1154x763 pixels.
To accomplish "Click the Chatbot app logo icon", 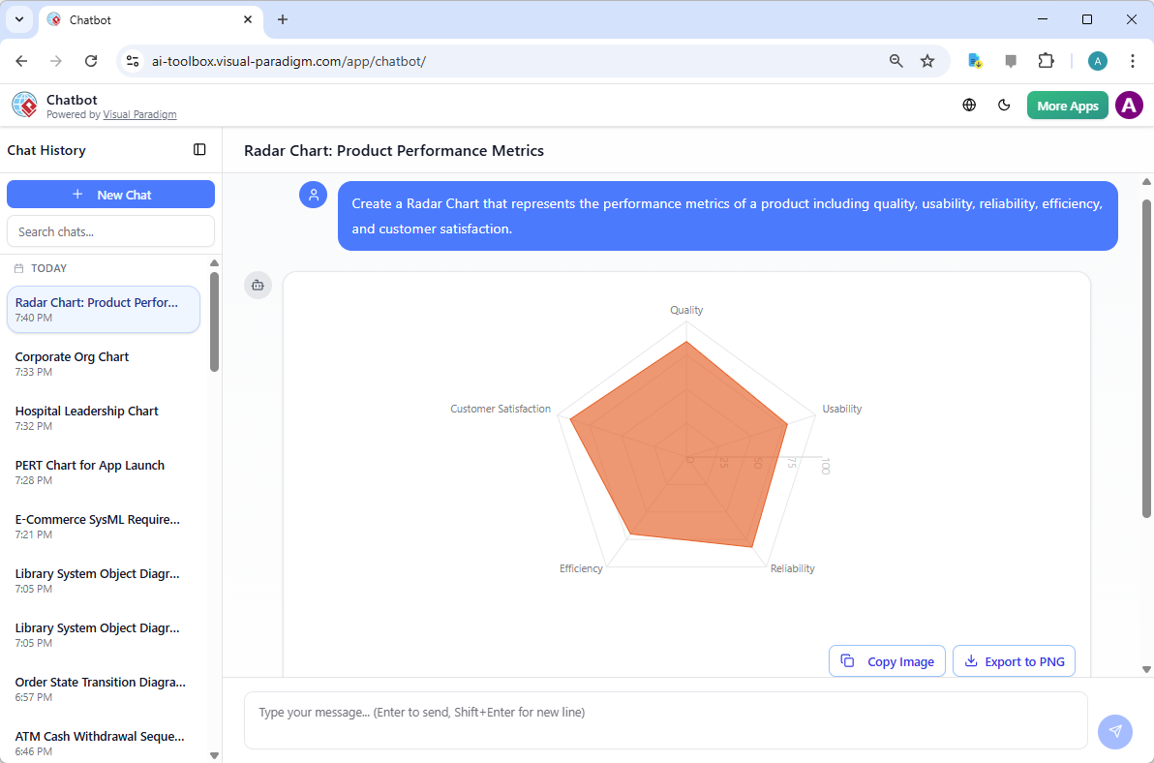I will pyautogui.click(x=24, y=105).
